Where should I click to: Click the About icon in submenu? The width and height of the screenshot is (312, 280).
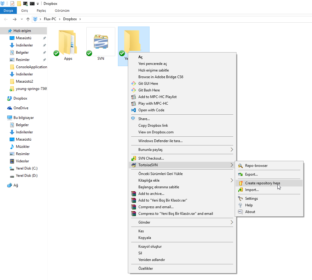[x=240, y=212]
